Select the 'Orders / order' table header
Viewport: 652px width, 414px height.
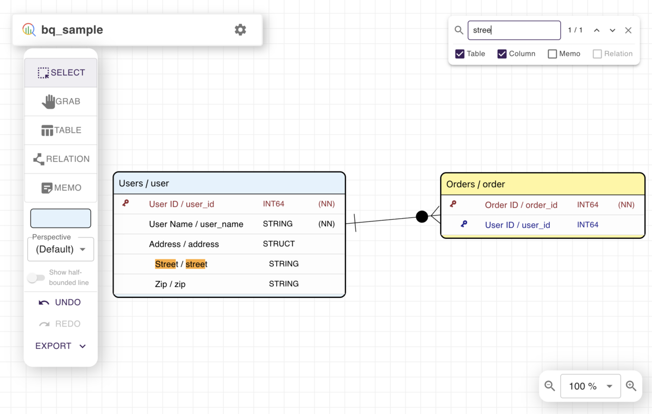tap(543, 184)
